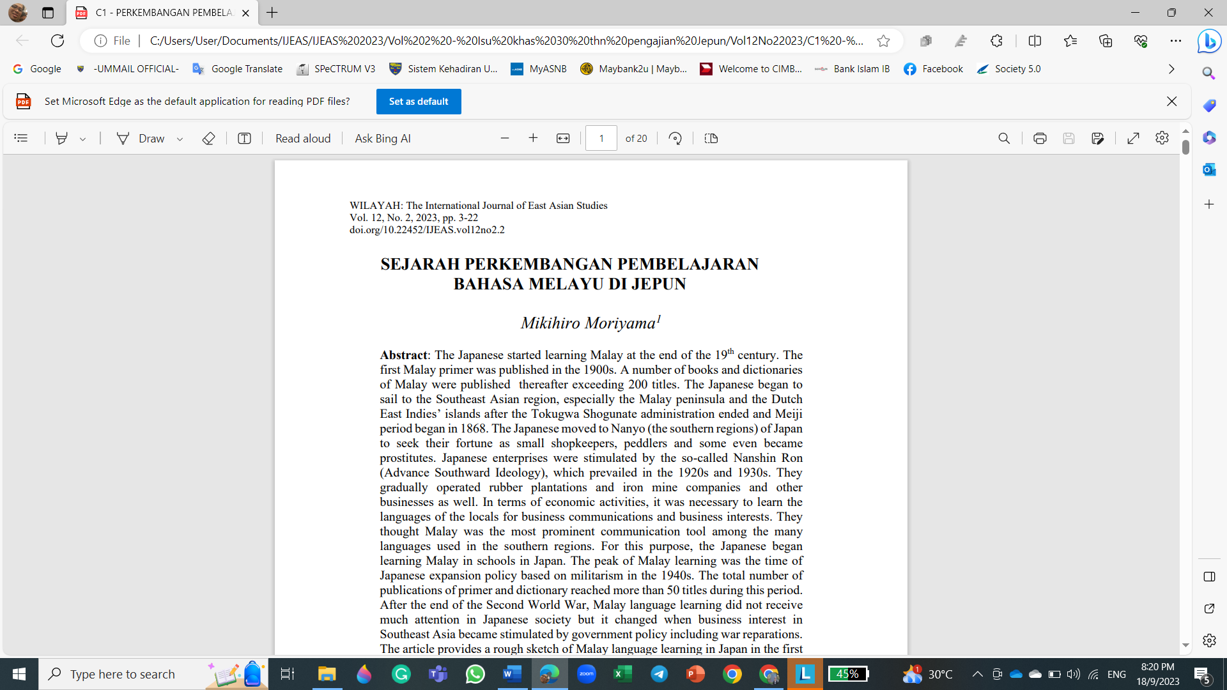Open the table of contents panel
This screenshot has width=1227, height=690.
(x=21, y=138)
